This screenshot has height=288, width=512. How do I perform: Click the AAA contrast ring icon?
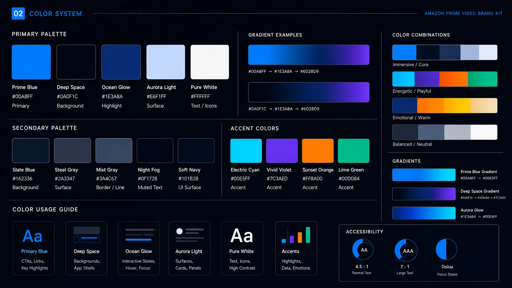(406, 250)
